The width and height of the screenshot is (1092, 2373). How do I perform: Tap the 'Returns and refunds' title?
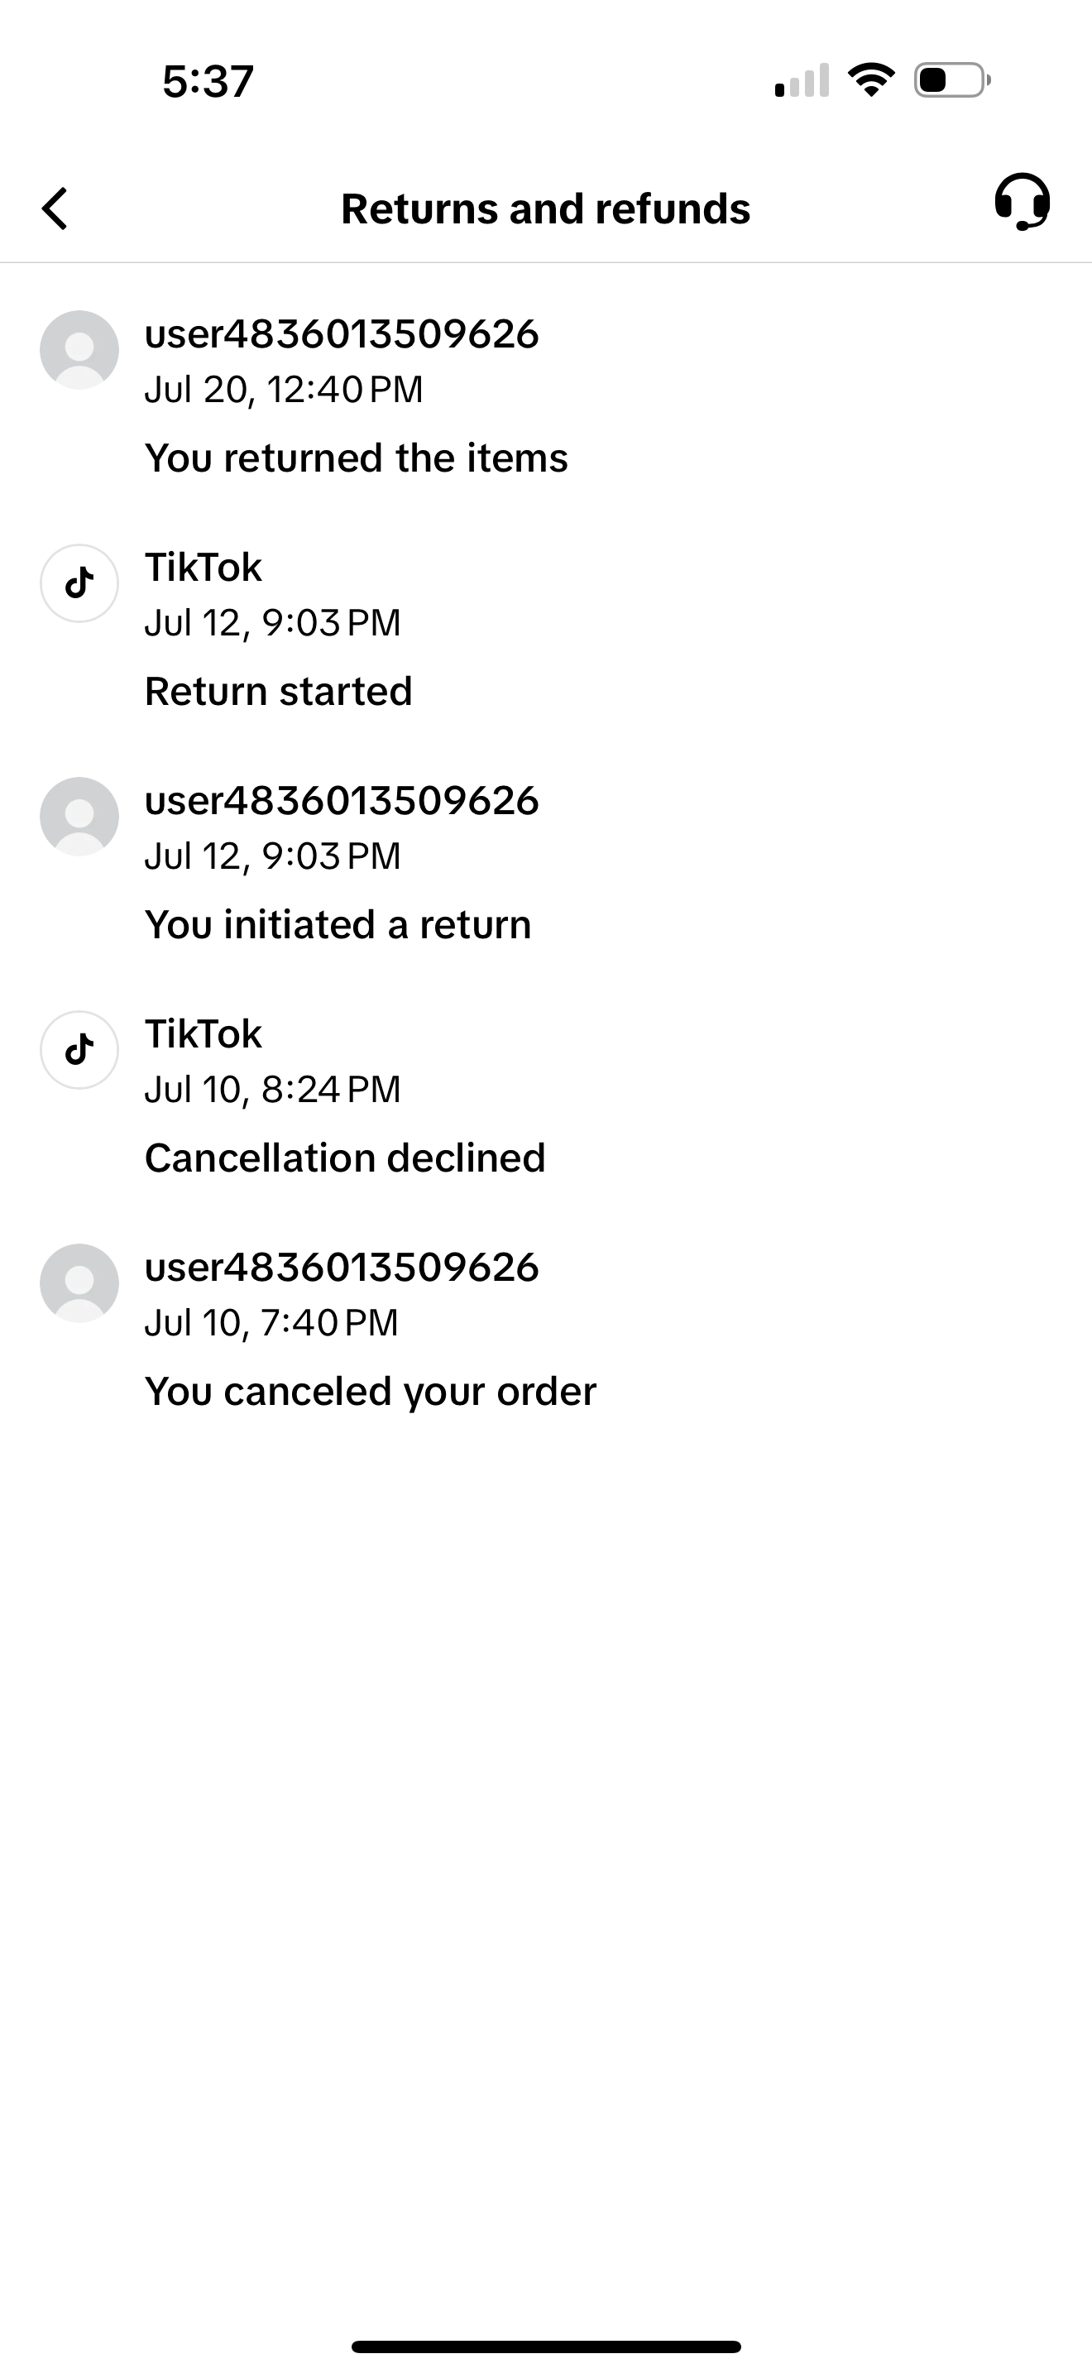pos(545,209)
